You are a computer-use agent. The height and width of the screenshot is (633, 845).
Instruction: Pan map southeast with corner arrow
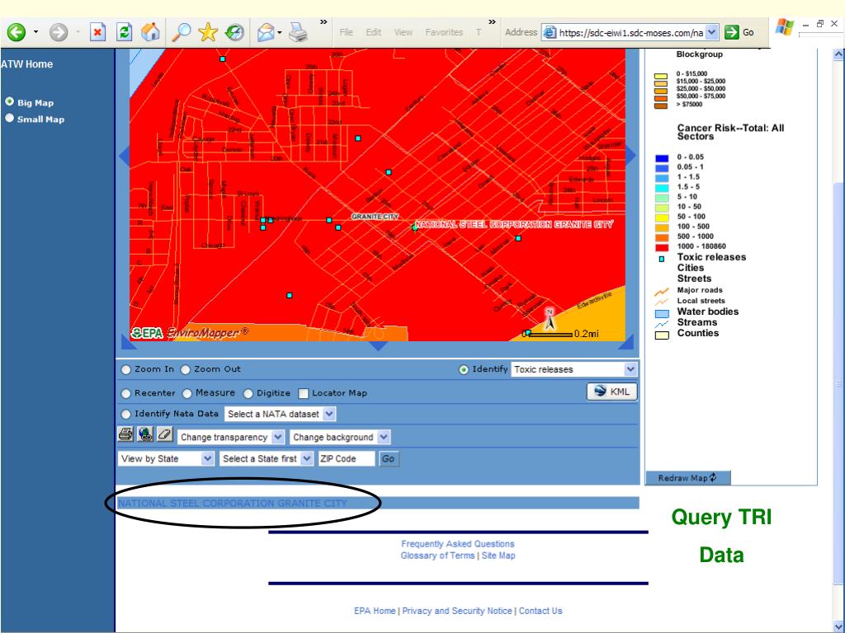626,342
